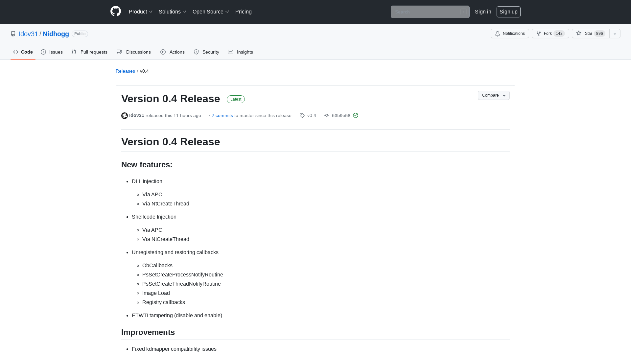Open the Pricing page
Viewport: 631px width, 355px height.
coord(244,12)
